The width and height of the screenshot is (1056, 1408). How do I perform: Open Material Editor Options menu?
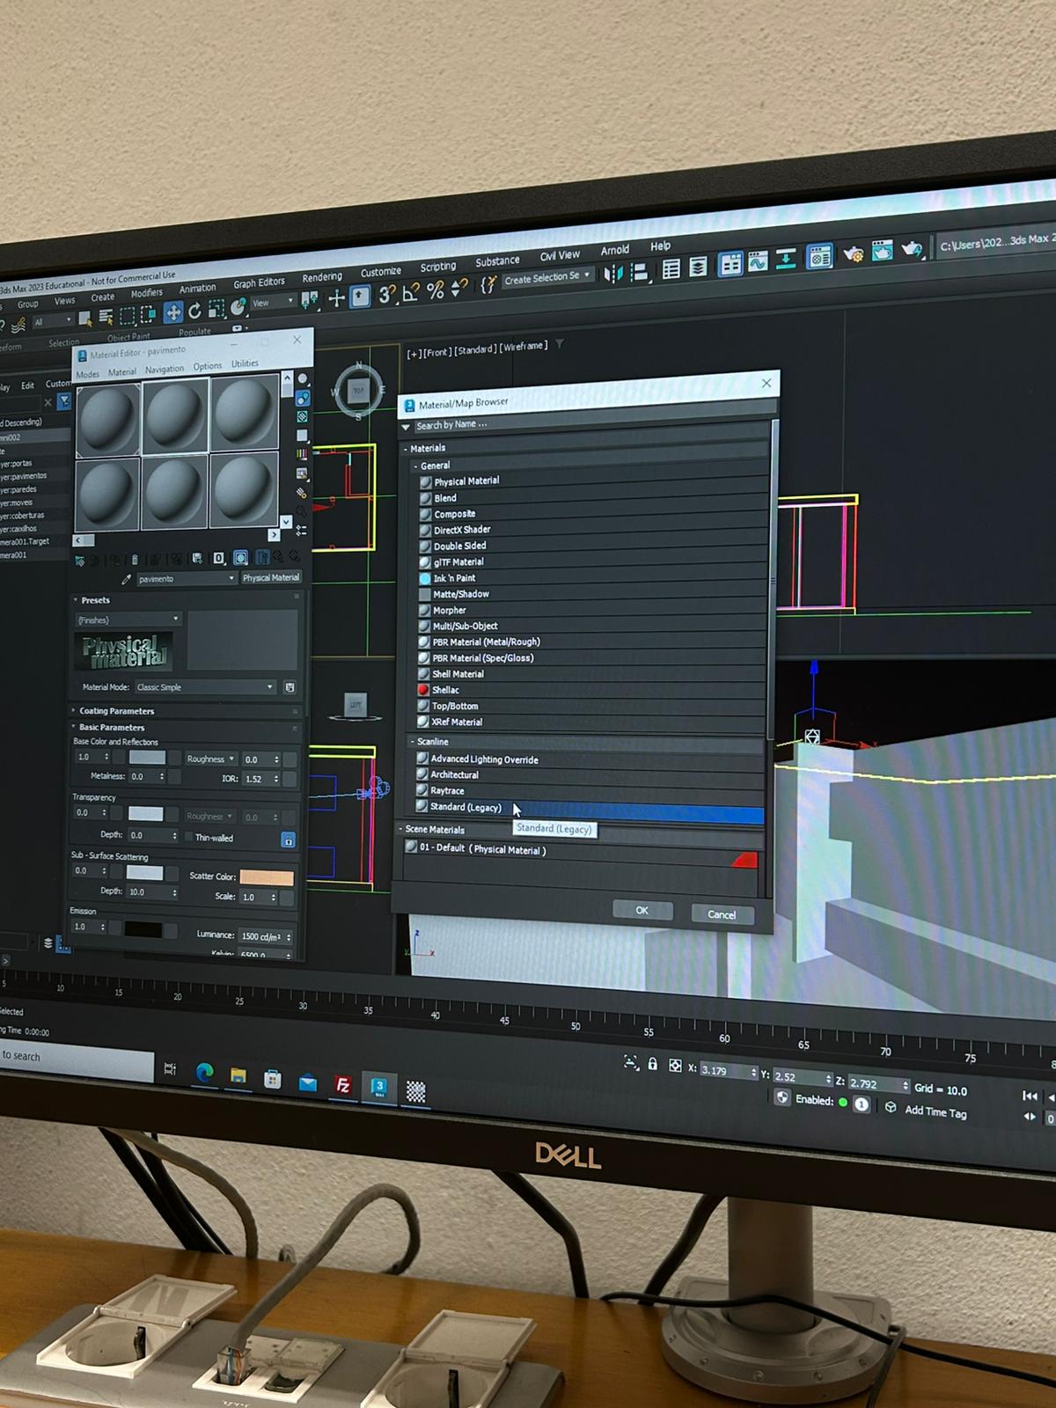(x=208, y=366)
